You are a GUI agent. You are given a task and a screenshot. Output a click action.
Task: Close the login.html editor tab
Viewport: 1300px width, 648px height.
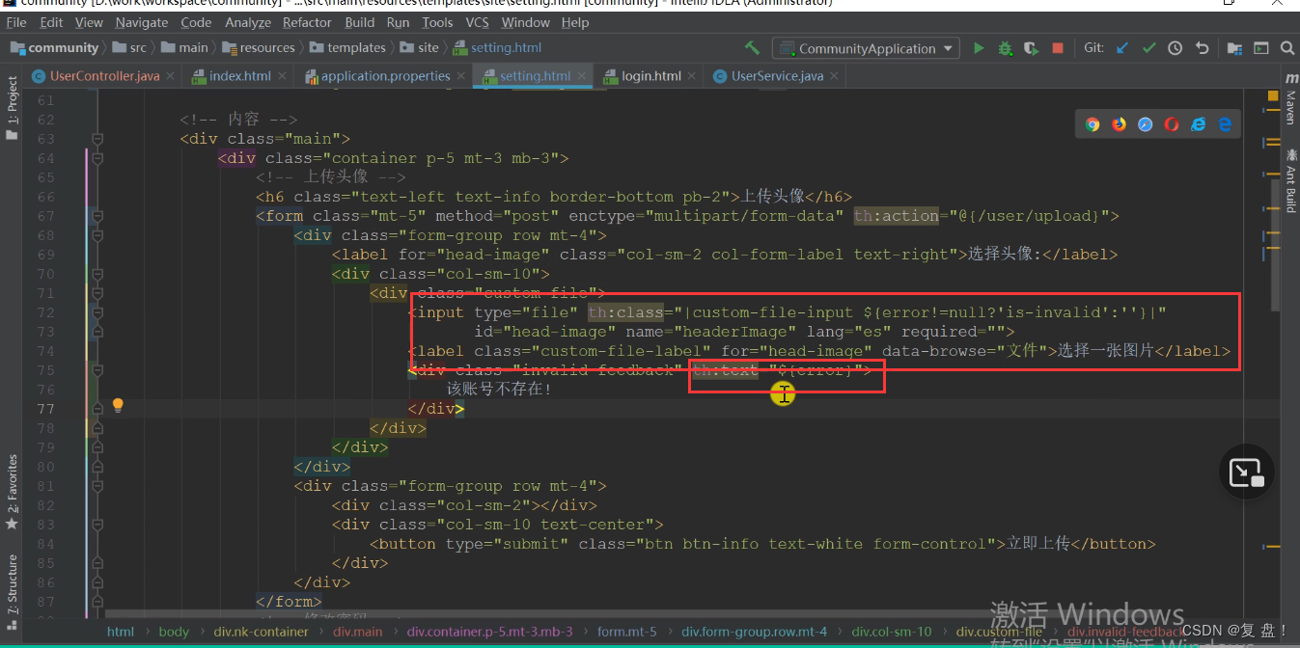[694, 75]
